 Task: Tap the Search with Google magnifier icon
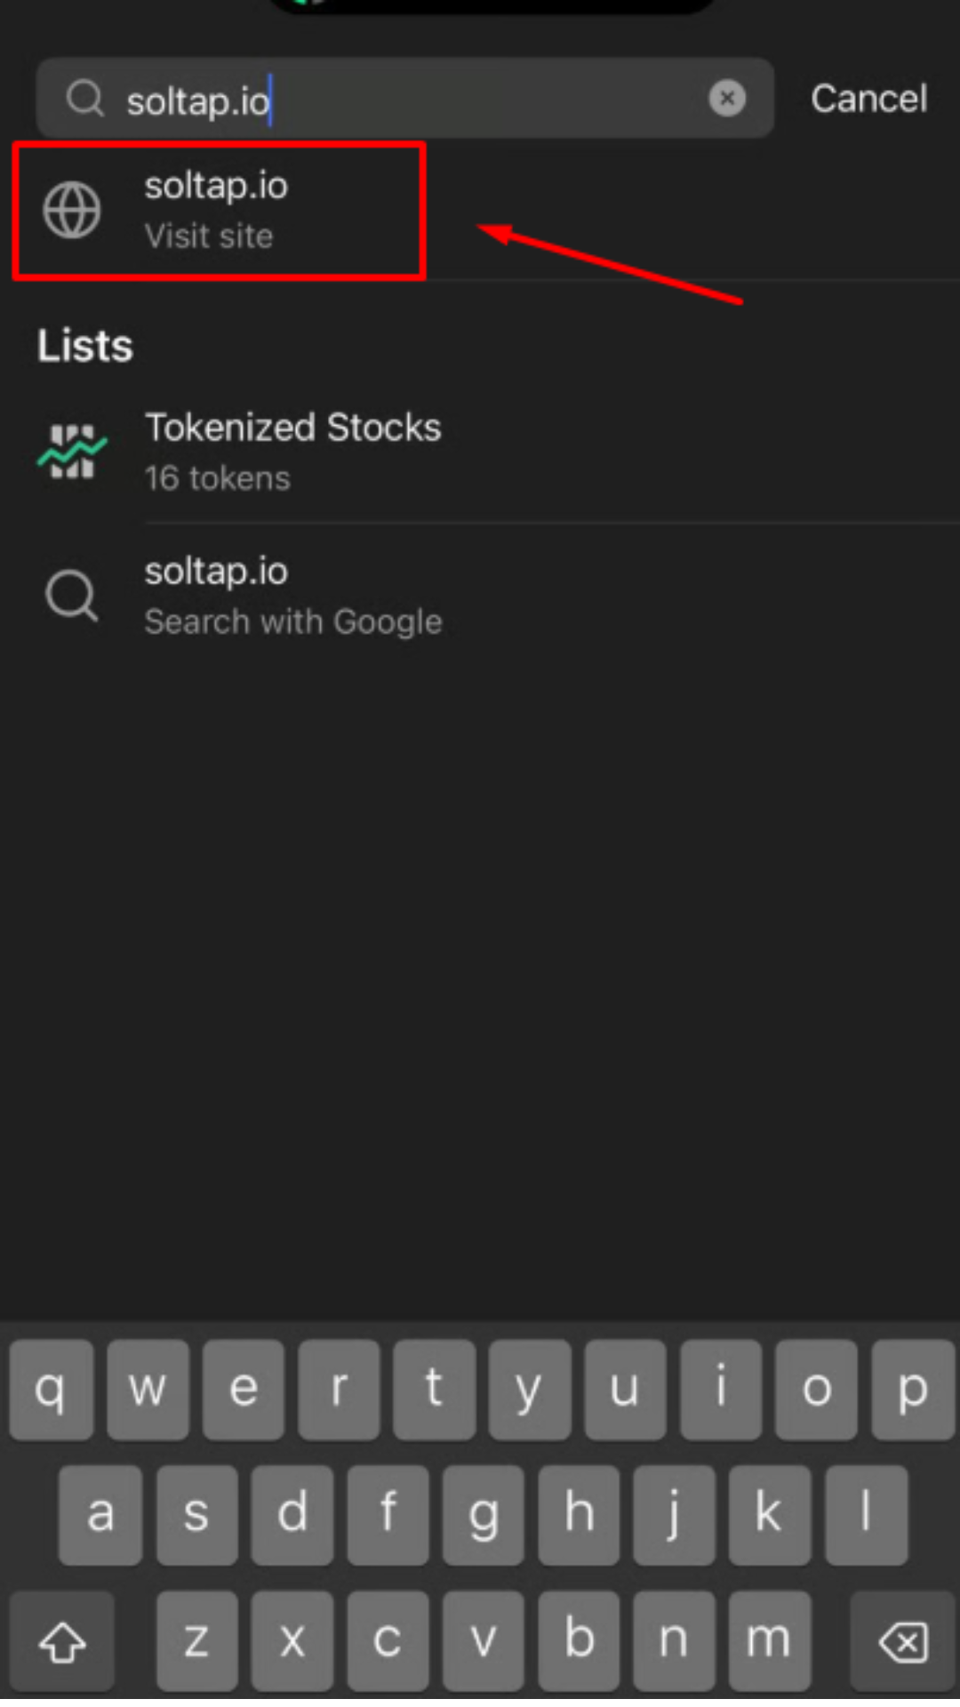(x=72, y=595)
